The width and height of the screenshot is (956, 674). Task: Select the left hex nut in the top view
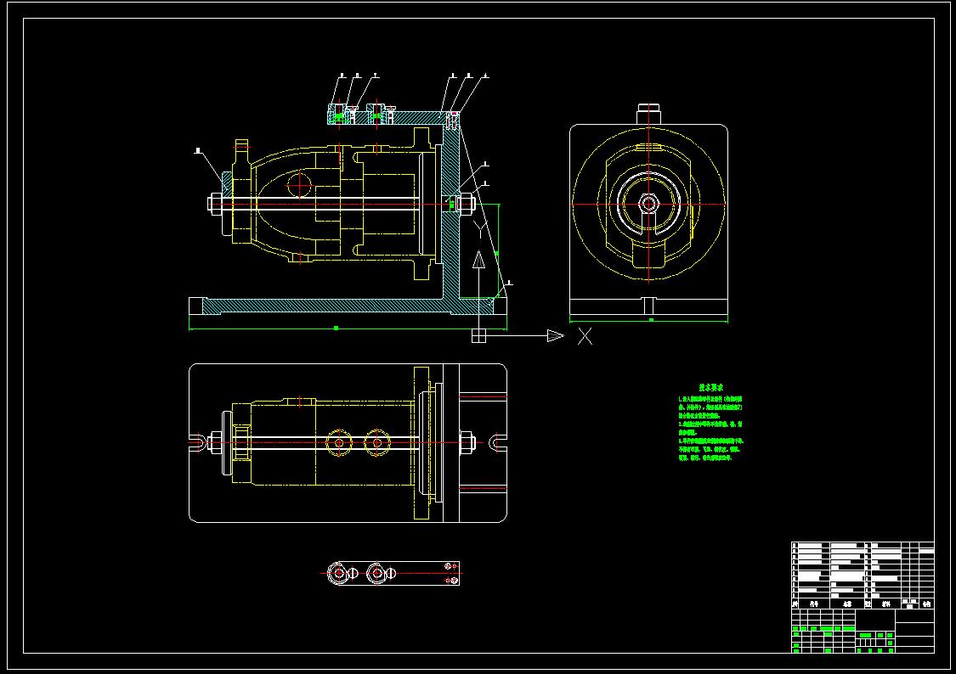215,442
